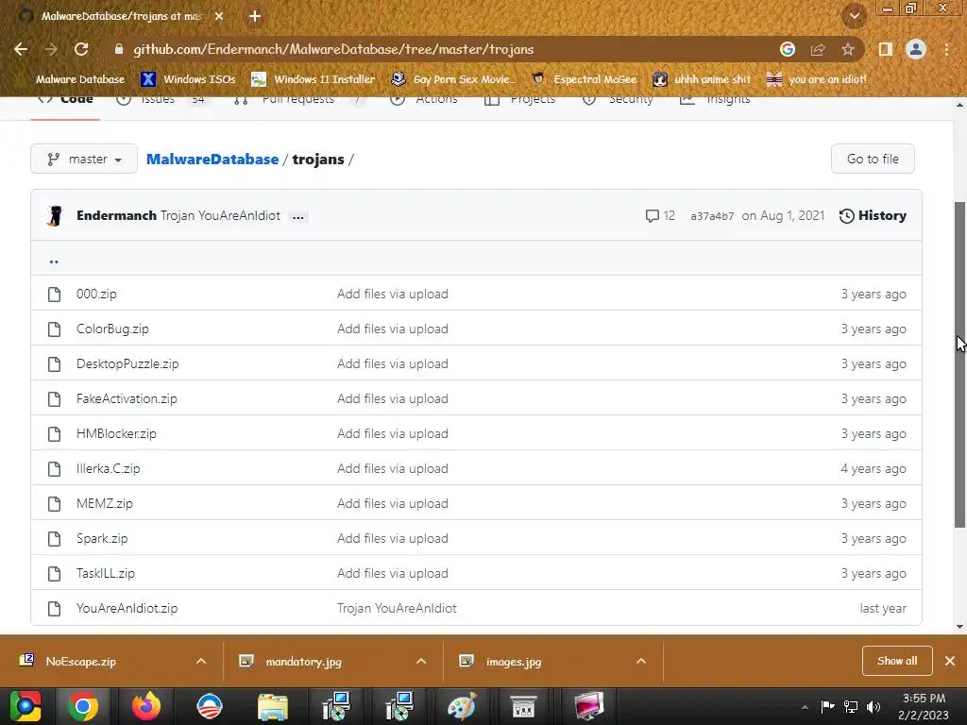The height and width of the screenshot is (725, 967).
Task: Close the downloads bar
Action: tap(950, 661)
